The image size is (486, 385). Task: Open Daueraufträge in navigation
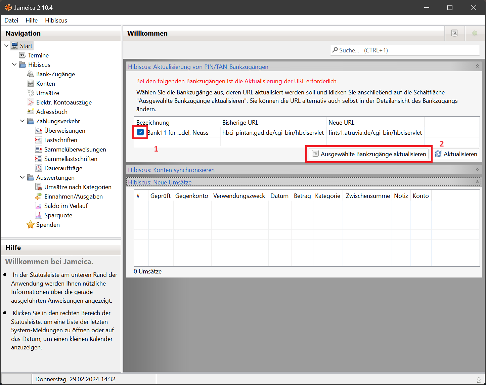(63, 168)
